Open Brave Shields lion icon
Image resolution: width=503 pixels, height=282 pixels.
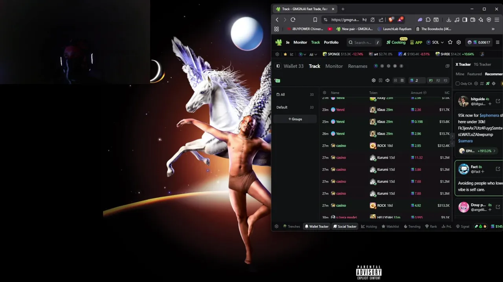(391, 20)
